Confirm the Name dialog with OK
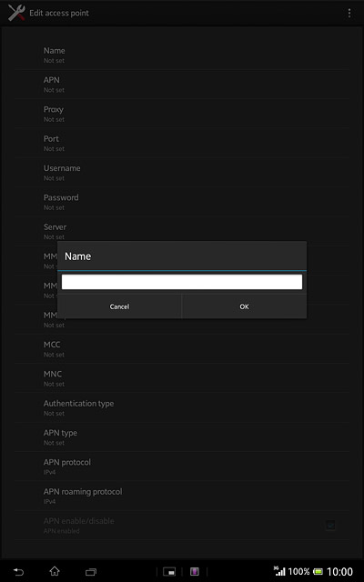This screenshot has height=582, width=364. click(x=244, y=306)
